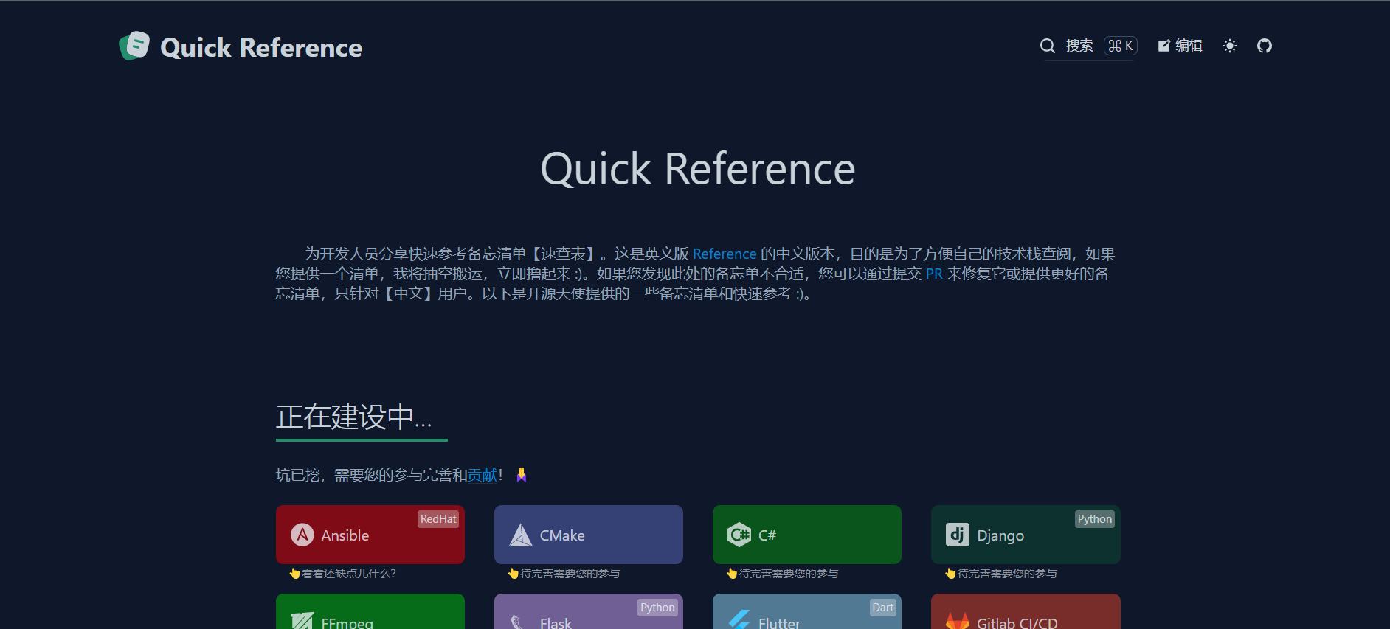The image size is (1390, 629).
Task: Click the Ansible logo icon
Action: tap(302, 535)
